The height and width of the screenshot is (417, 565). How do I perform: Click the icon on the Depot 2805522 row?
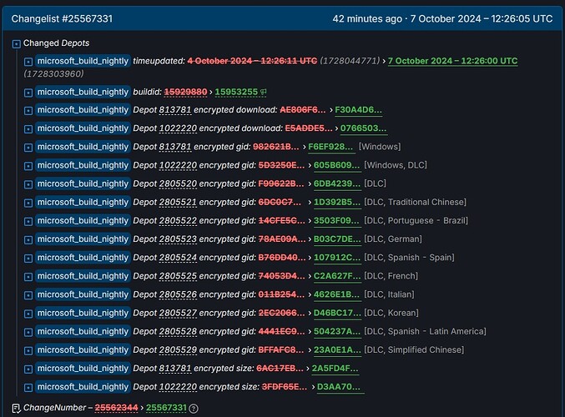28,221
